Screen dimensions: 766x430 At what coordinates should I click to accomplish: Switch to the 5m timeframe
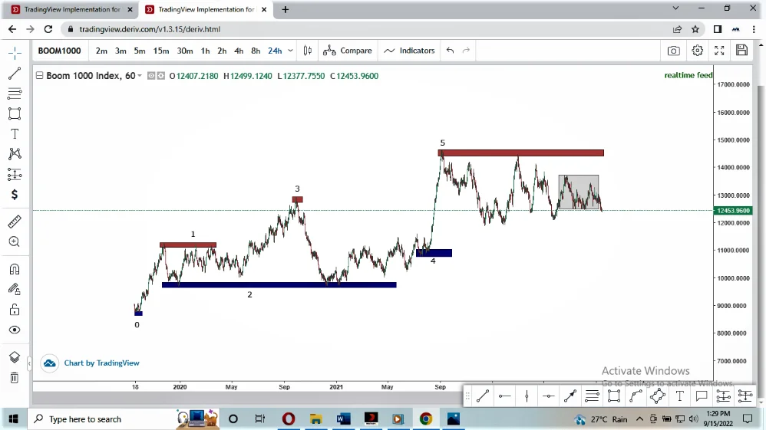point(140,51)
